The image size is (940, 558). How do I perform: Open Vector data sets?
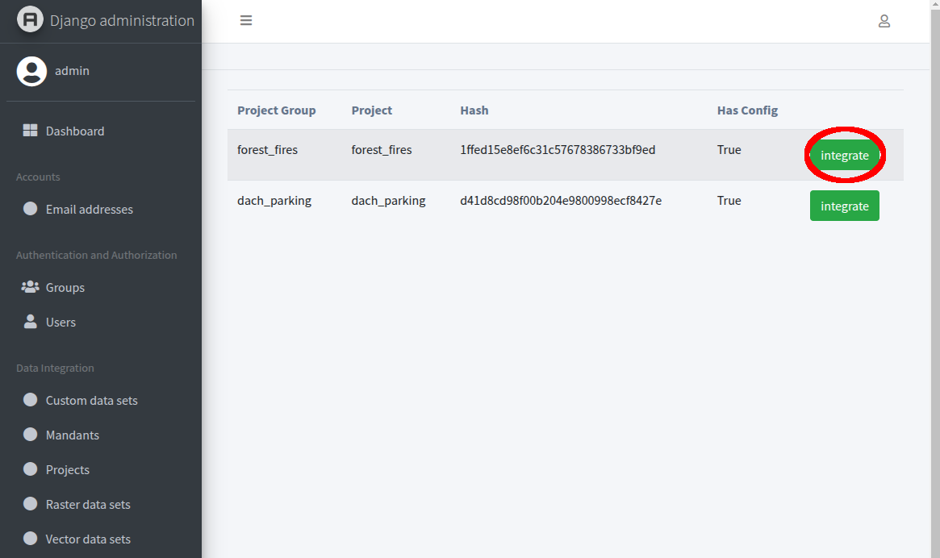click(88, 539)
